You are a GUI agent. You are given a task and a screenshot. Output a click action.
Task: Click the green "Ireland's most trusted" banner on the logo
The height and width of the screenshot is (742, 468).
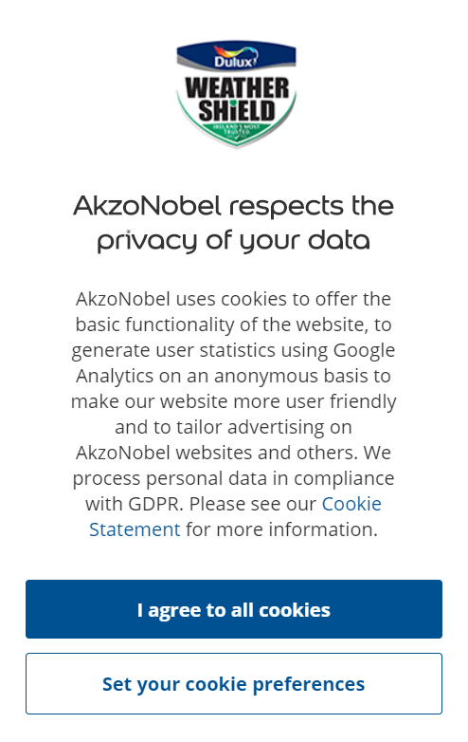(x=236, y=130)
